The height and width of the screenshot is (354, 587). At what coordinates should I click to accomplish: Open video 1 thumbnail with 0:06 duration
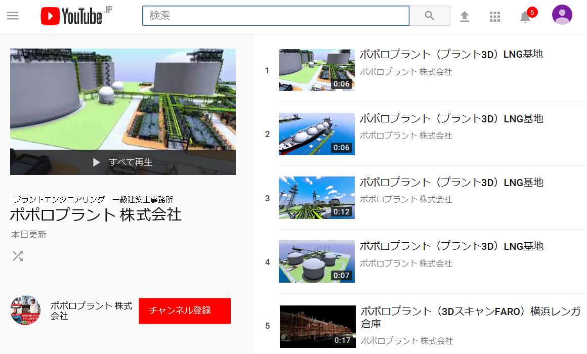tap(317, 70)
